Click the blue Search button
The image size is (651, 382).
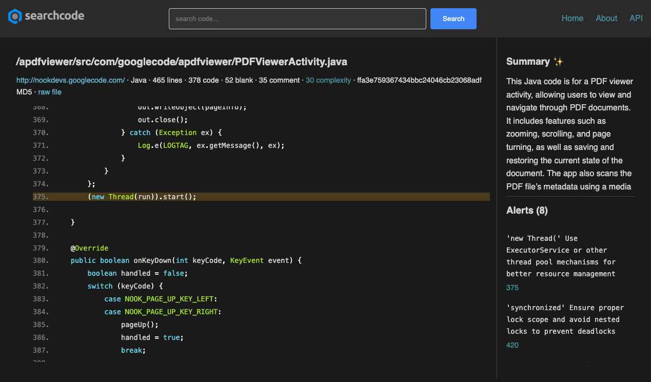pyautogui.click(x=453, y=18)
